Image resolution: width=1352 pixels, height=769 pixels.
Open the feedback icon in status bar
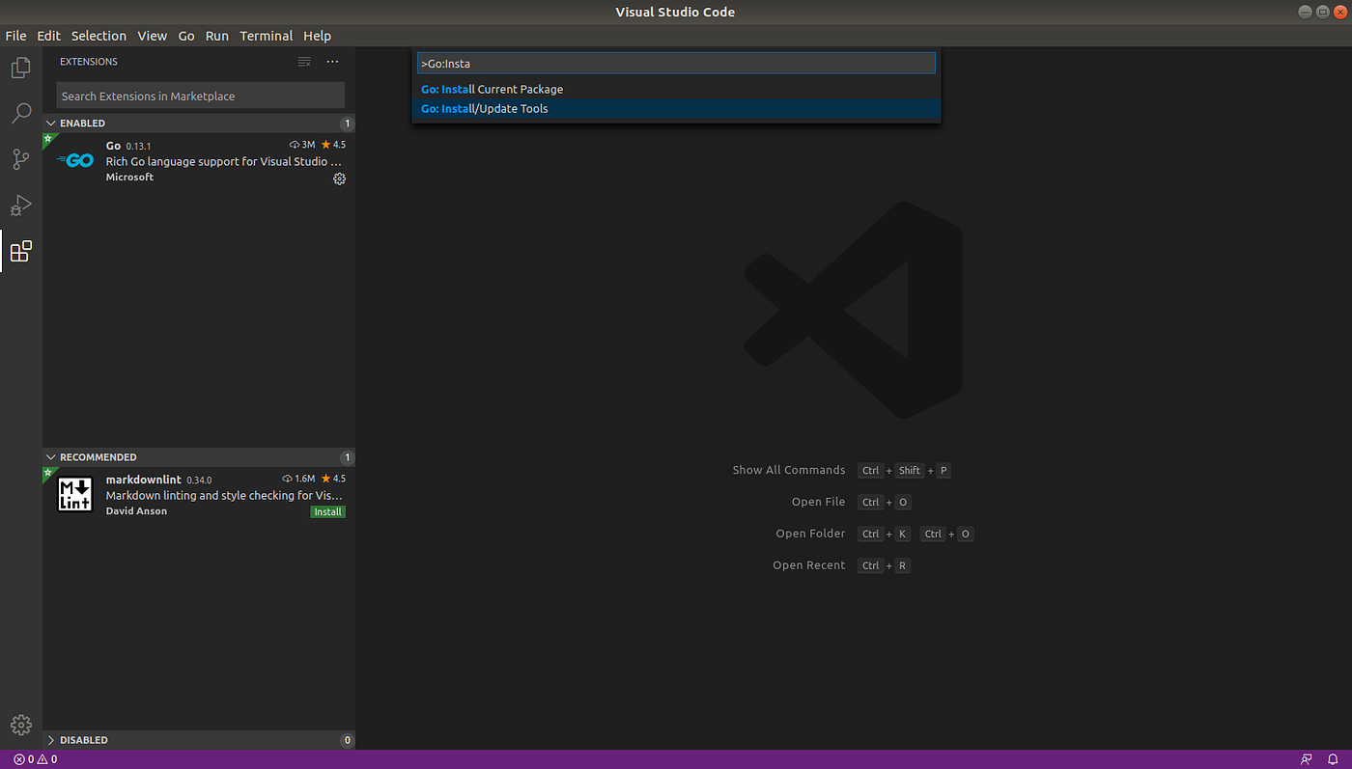(x=1307, y=759)
